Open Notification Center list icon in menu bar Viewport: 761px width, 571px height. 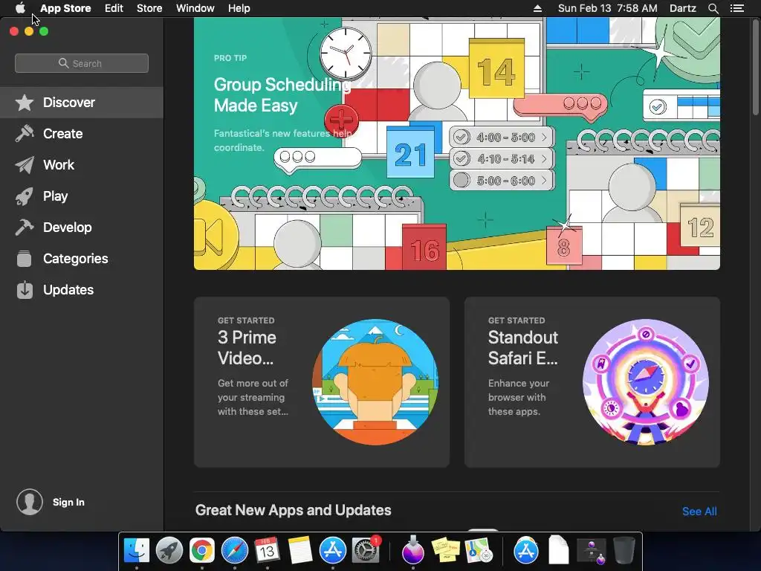click(x=736, y=8)
